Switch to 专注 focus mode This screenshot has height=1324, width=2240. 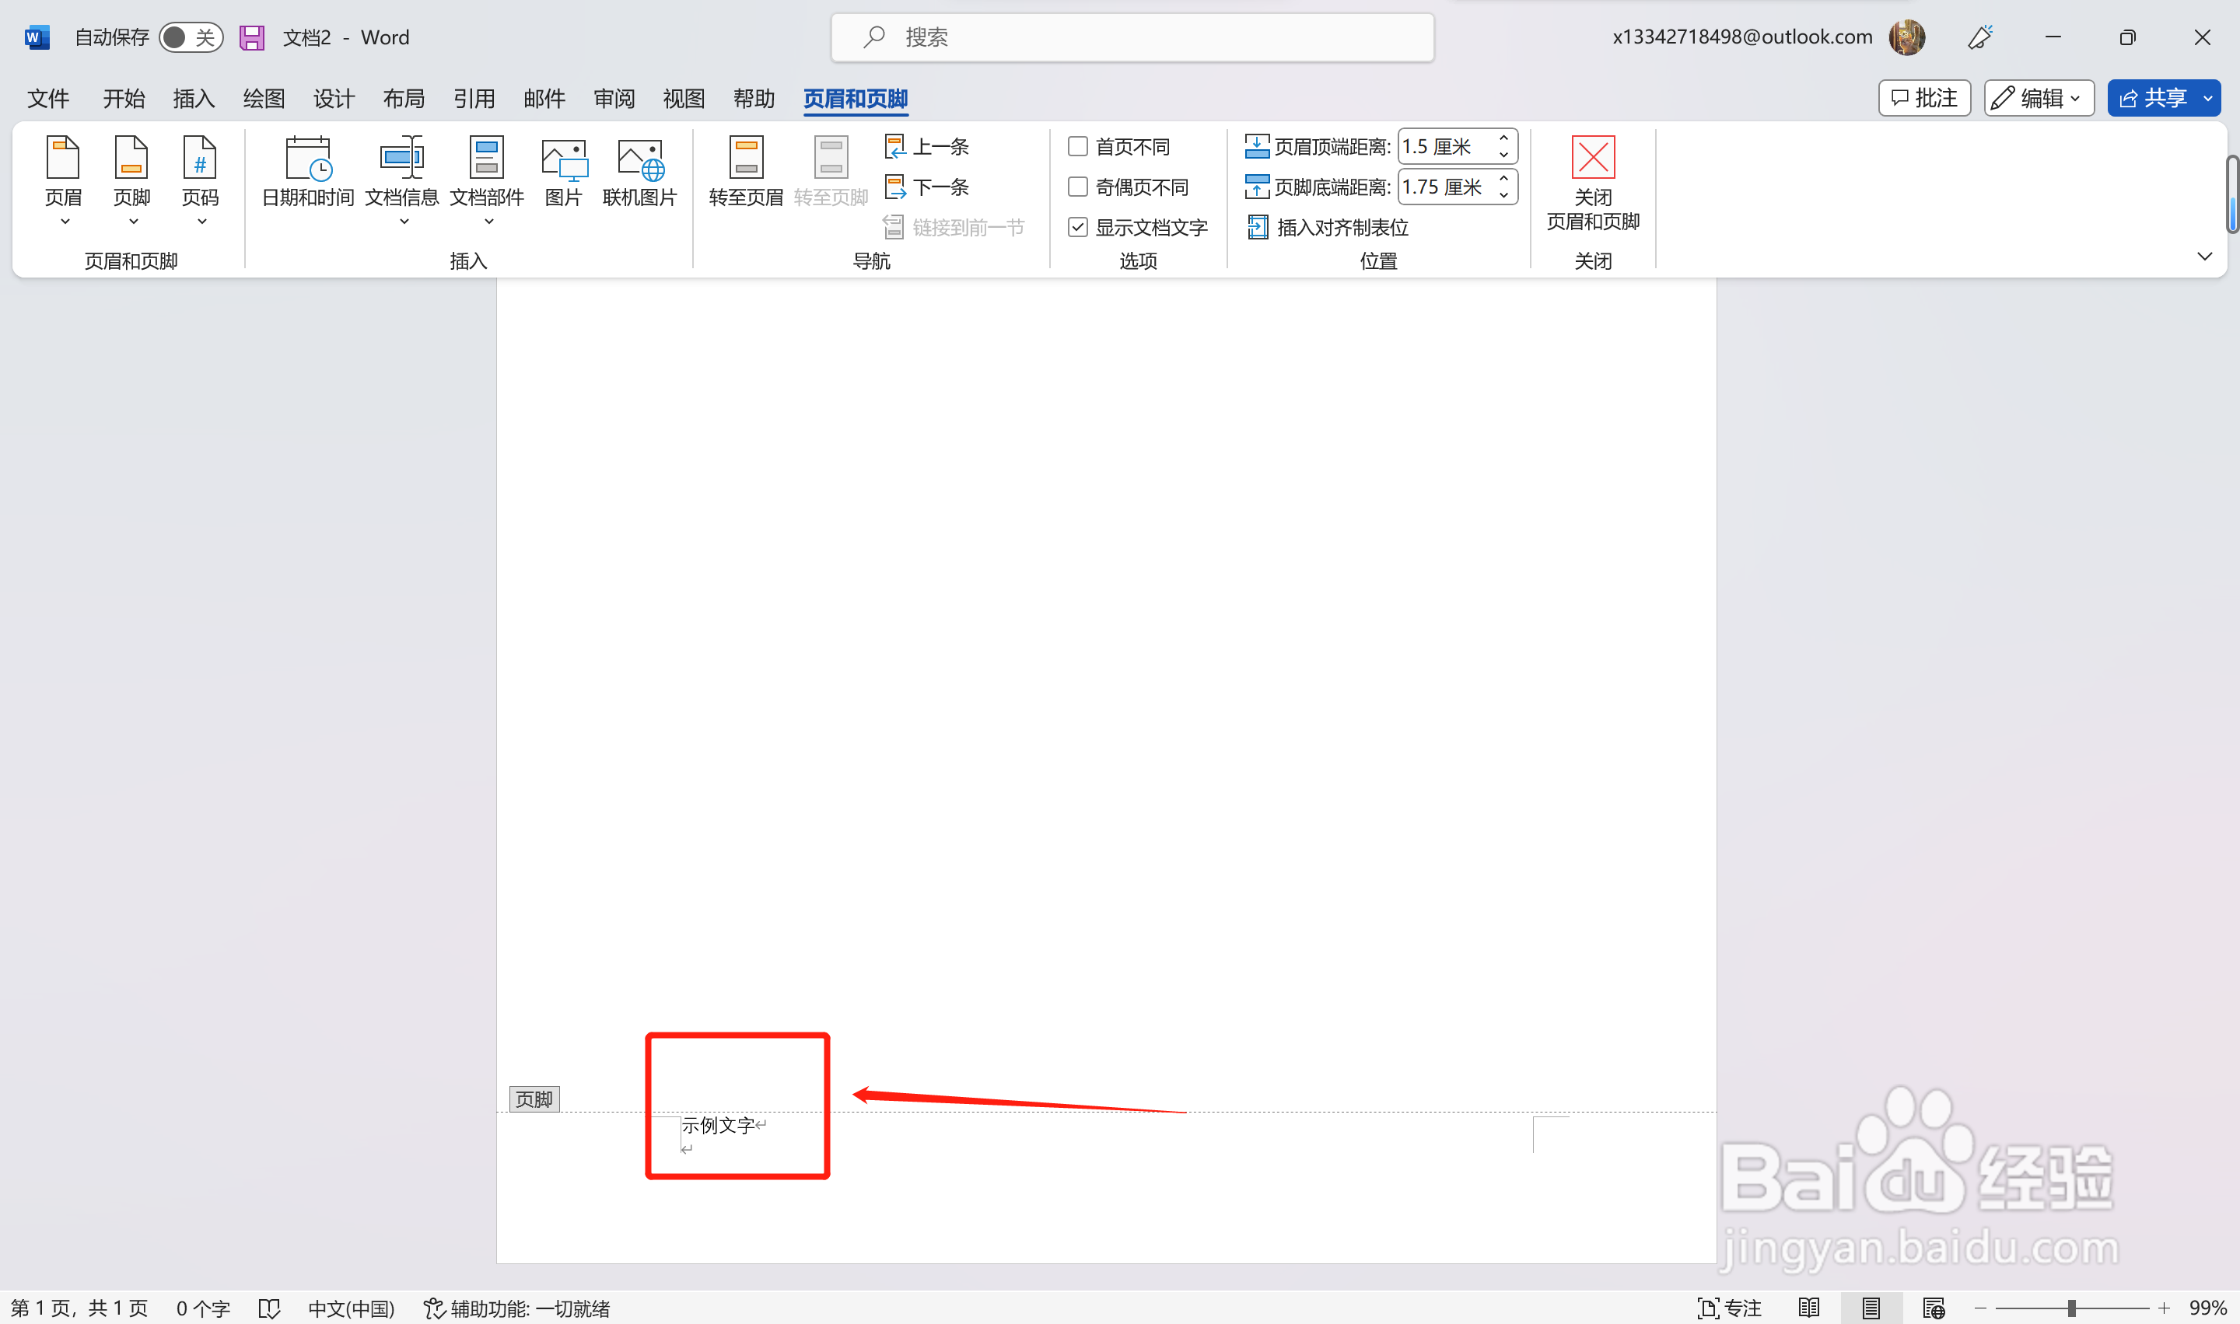1730,1308
